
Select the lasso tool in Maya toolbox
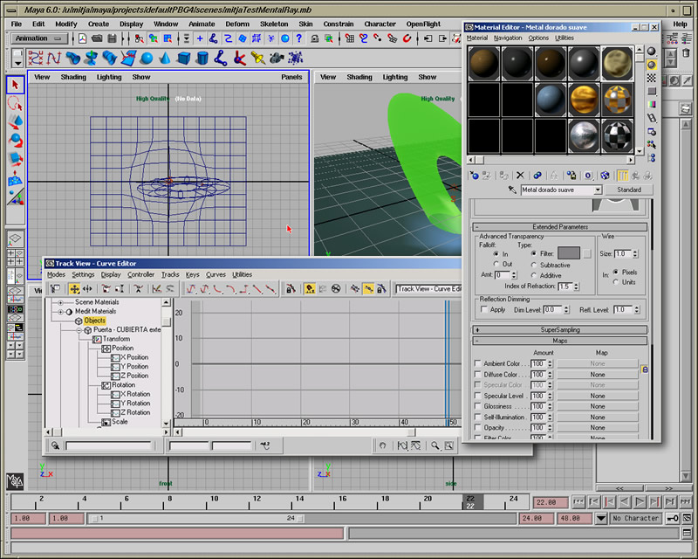point(15,104)
